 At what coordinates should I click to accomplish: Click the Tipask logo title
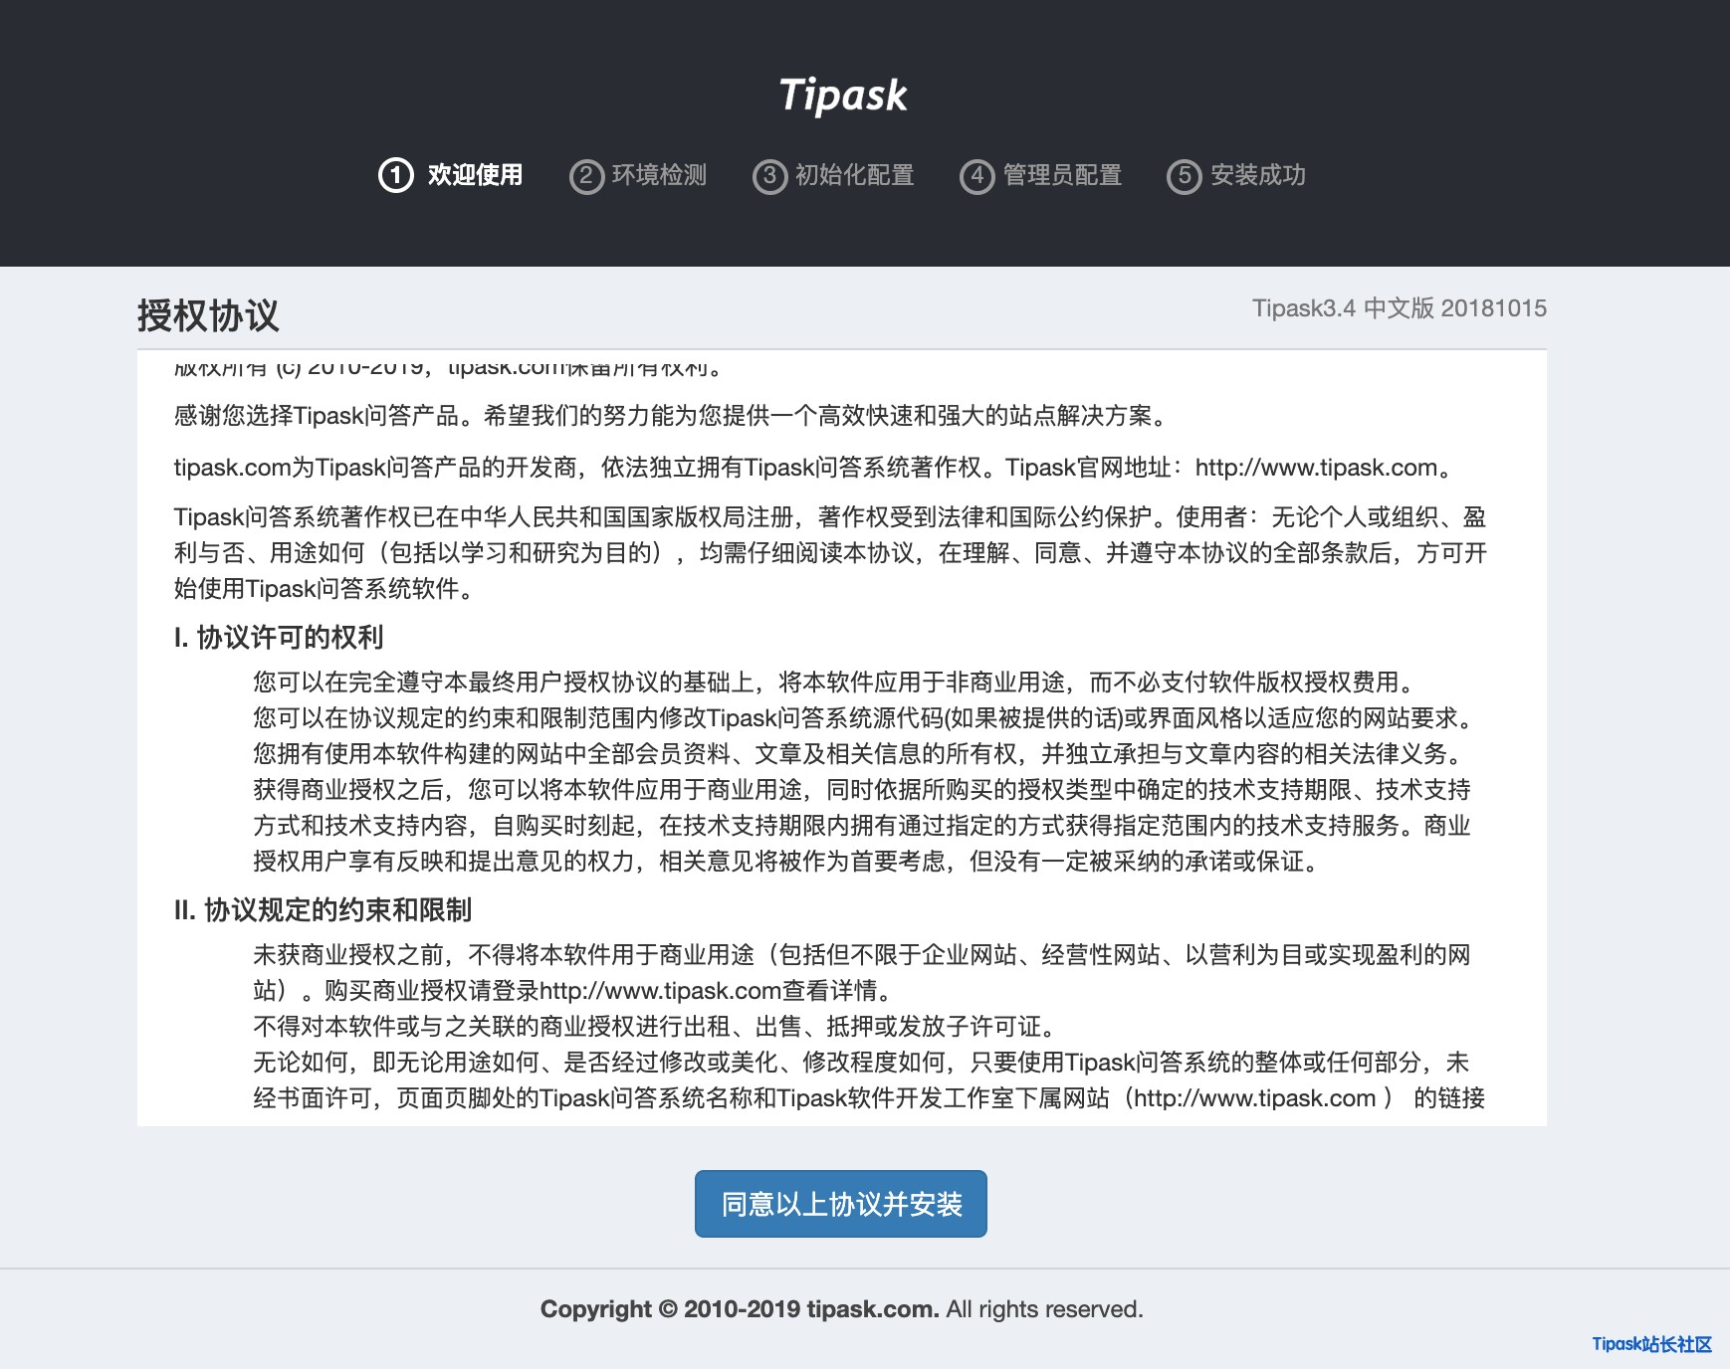[843, 96]
